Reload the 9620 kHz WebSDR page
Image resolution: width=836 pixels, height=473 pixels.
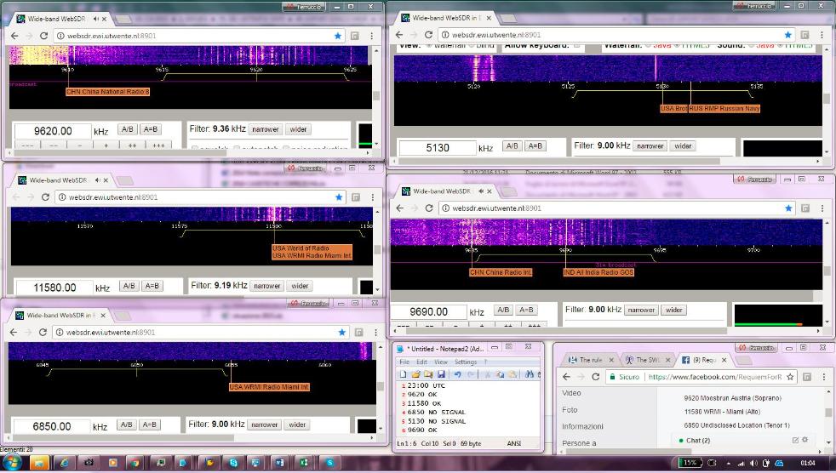click(x=43, y=36)
